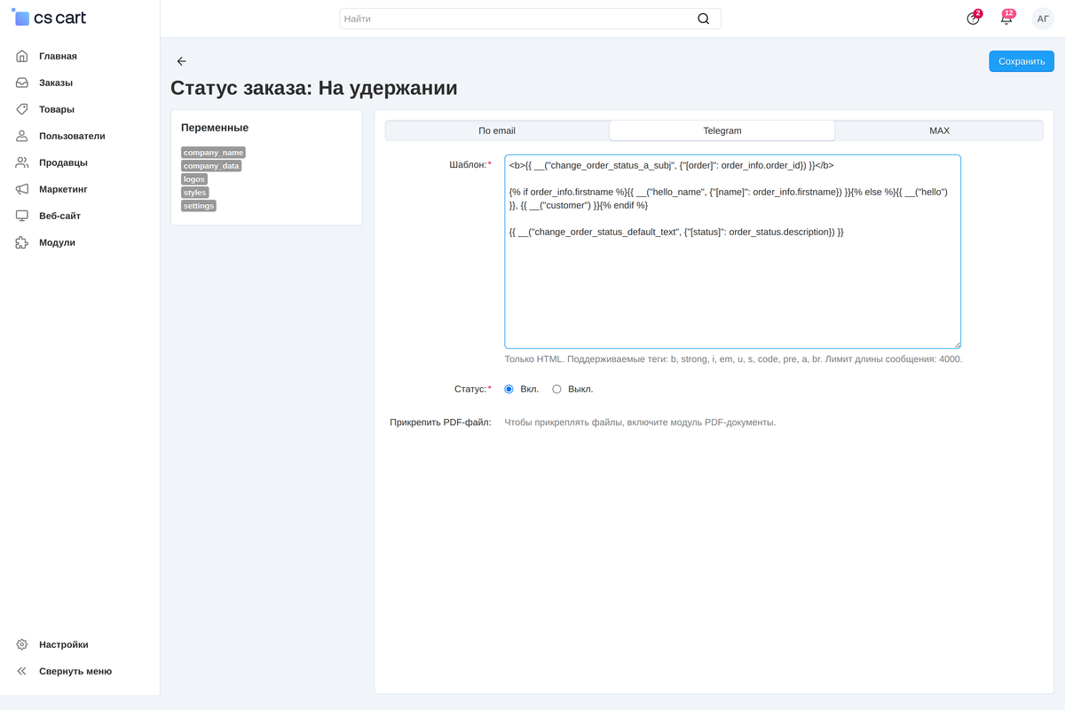Click into the Шаблон template text area
Screen dimensions: 1065x710
click(733, 251)
